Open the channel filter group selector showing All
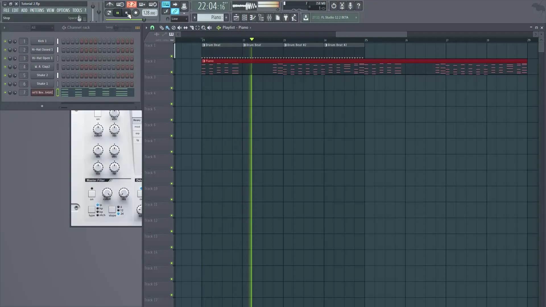The height and width of the screenshot is (307, 546). click(x=42, y=28)
